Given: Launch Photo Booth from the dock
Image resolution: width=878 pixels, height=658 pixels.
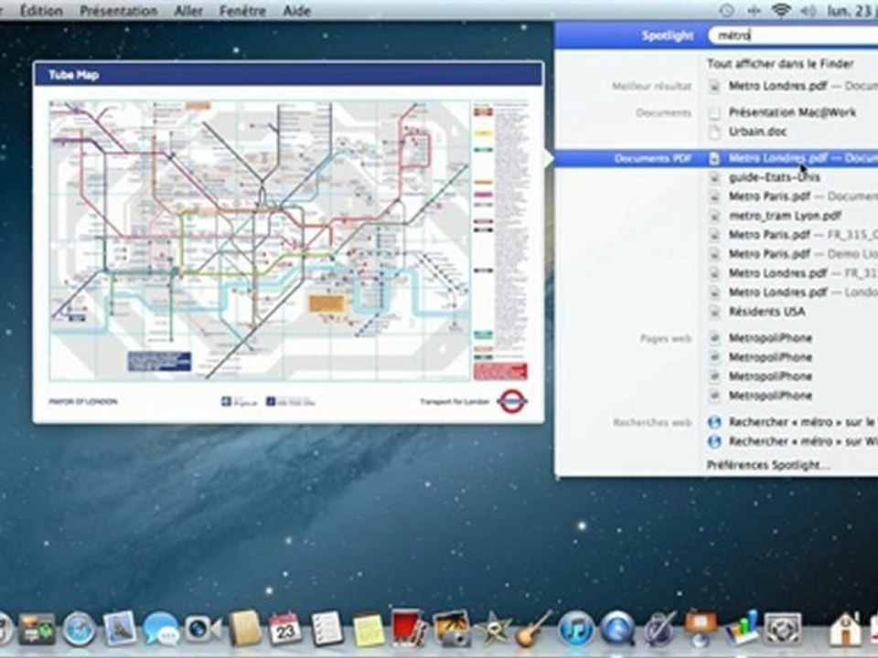Looking at the screenshot, I should pyautogui.click(x=410, y=627).
